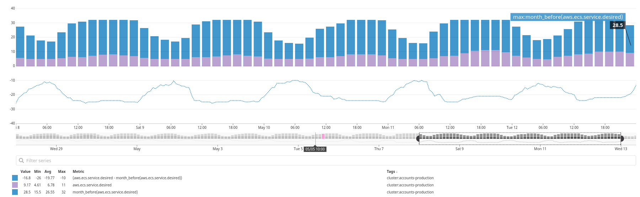Click the pink highlighted bar in overview timeline

tap(323, 136)
